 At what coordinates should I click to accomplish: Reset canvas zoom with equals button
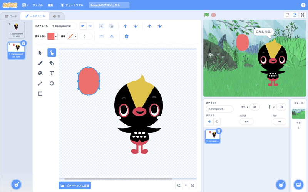186,185
